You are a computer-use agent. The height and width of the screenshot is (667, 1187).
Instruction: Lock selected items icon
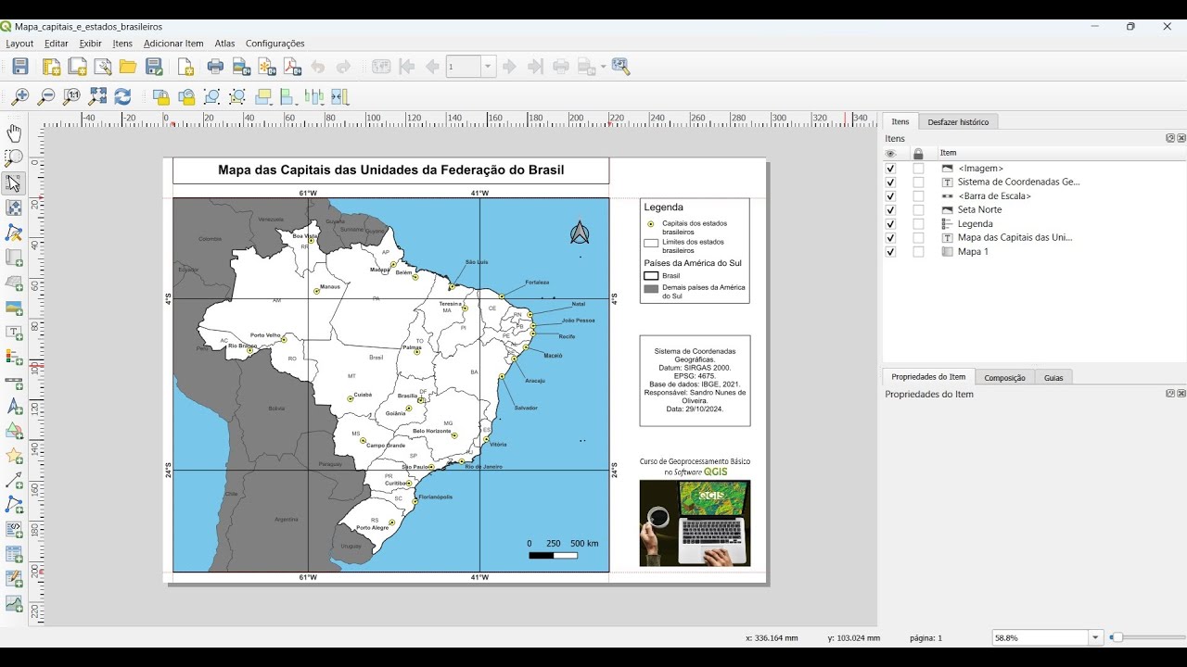click(160, 96)
